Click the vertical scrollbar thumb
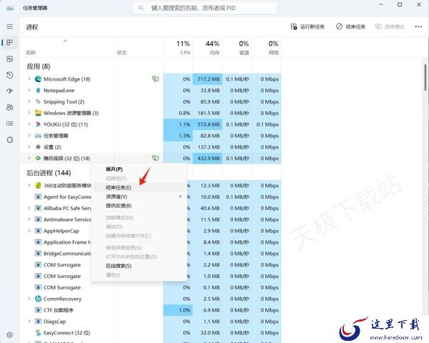Viewport: 429px width, 343px height. pos(425,77)
